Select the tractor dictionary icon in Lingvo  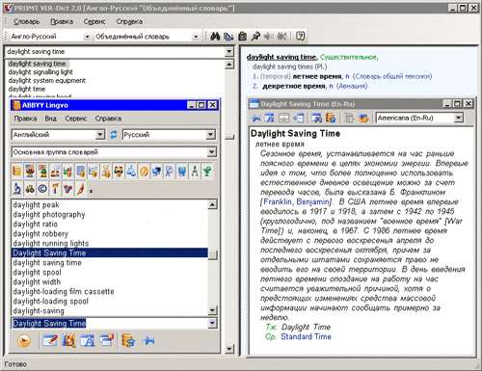pyautogui.click(x=30, y=189)
